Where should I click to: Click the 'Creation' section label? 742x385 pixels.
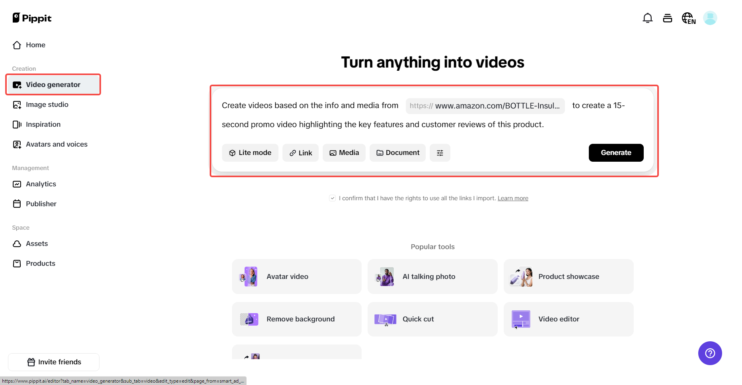point(24,69)
